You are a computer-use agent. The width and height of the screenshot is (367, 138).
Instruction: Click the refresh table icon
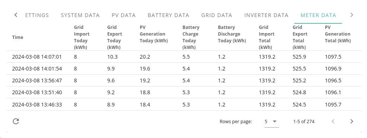[16, 121]
